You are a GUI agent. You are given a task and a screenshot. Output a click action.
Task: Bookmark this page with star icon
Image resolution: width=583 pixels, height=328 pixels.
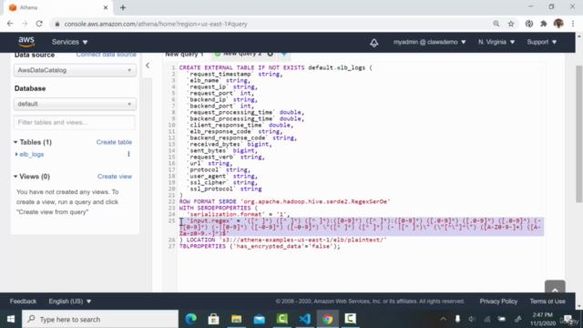(x=511, y=24)
